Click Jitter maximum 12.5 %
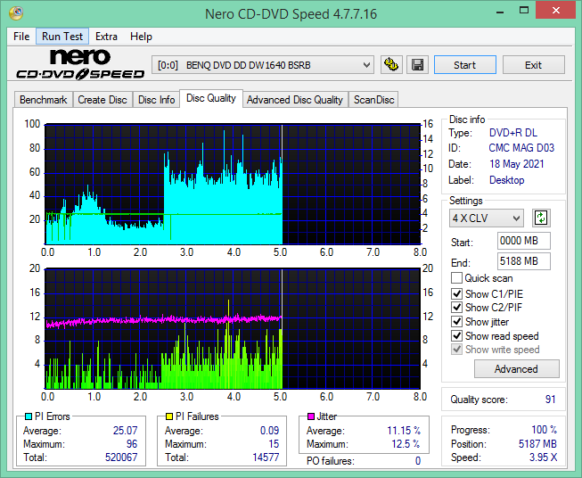 406,444
